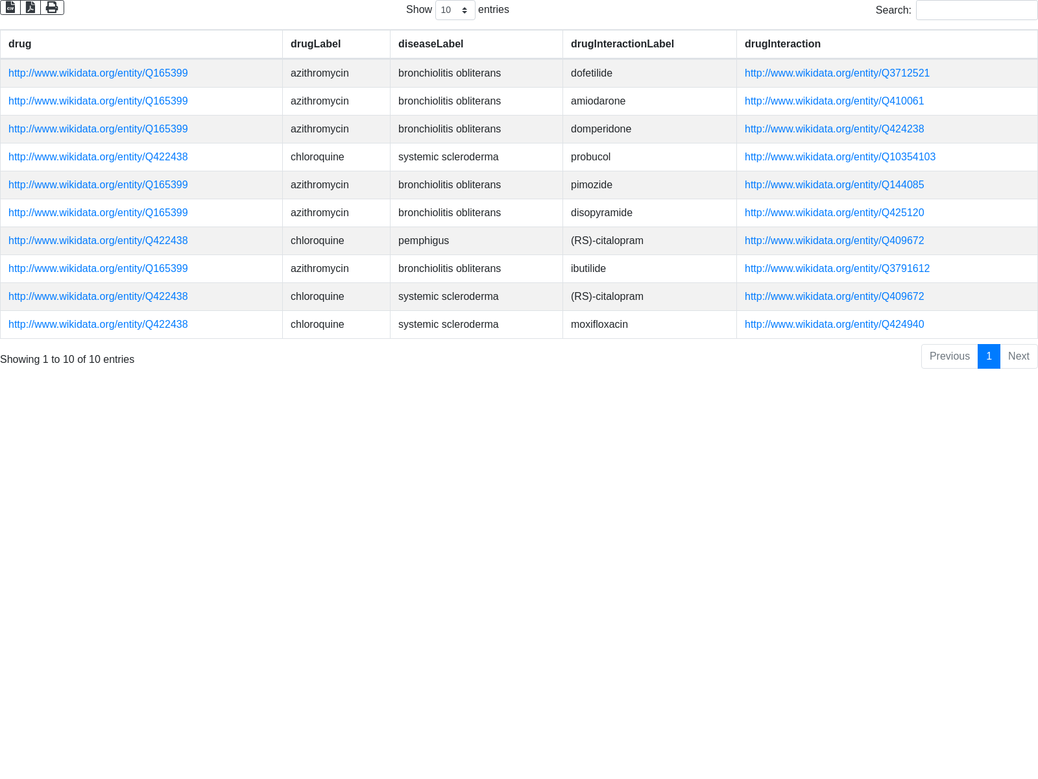
Task: Open amiodarone interaction link Q410061
Action: click(834, 101)
